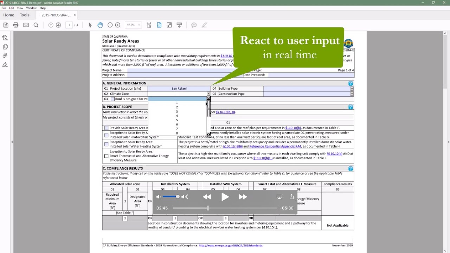This screenshot has height=253, width=450.
Task: Rewind the video
Action: 207,197
